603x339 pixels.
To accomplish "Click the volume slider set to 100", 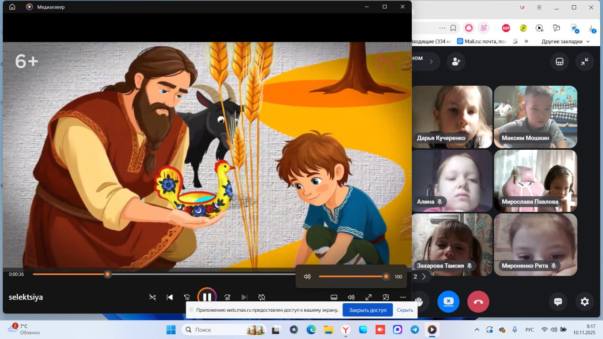I will point(352,276).
